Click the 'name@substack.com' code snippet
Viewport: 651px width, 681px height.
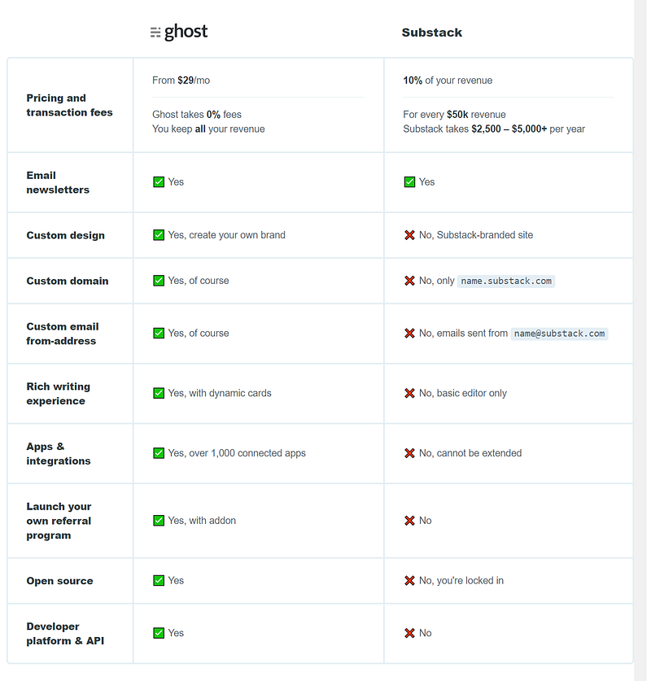(x=559, y=334)
